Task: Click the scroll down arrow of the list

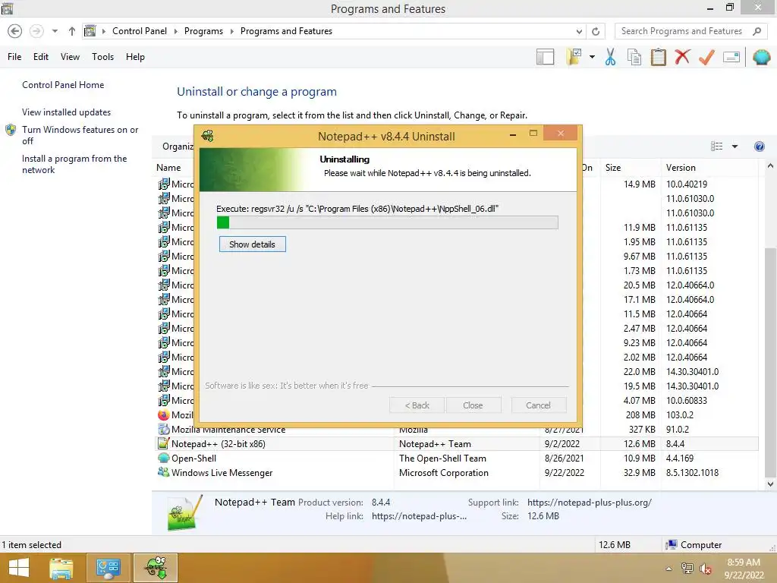Action: click(x=770, y=484)
